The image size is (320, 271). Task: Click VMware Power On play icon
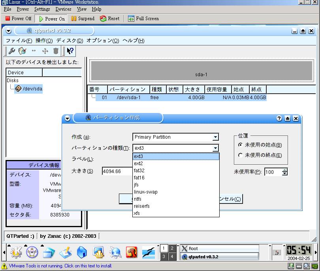(x=41, y=19)
